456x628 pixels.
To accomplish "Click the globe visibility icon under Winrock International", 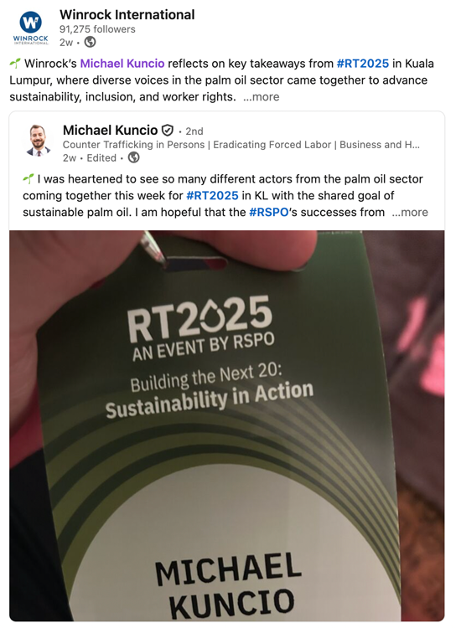I will click(x=90, y=42).
